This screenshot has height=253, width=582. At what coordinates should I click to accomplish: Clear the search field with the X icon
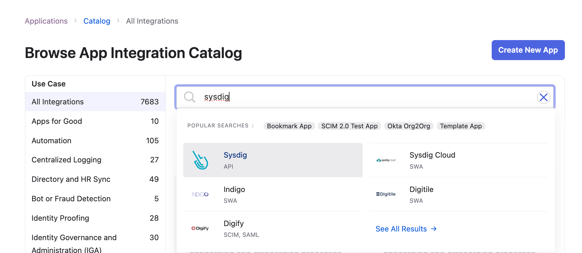543,97
